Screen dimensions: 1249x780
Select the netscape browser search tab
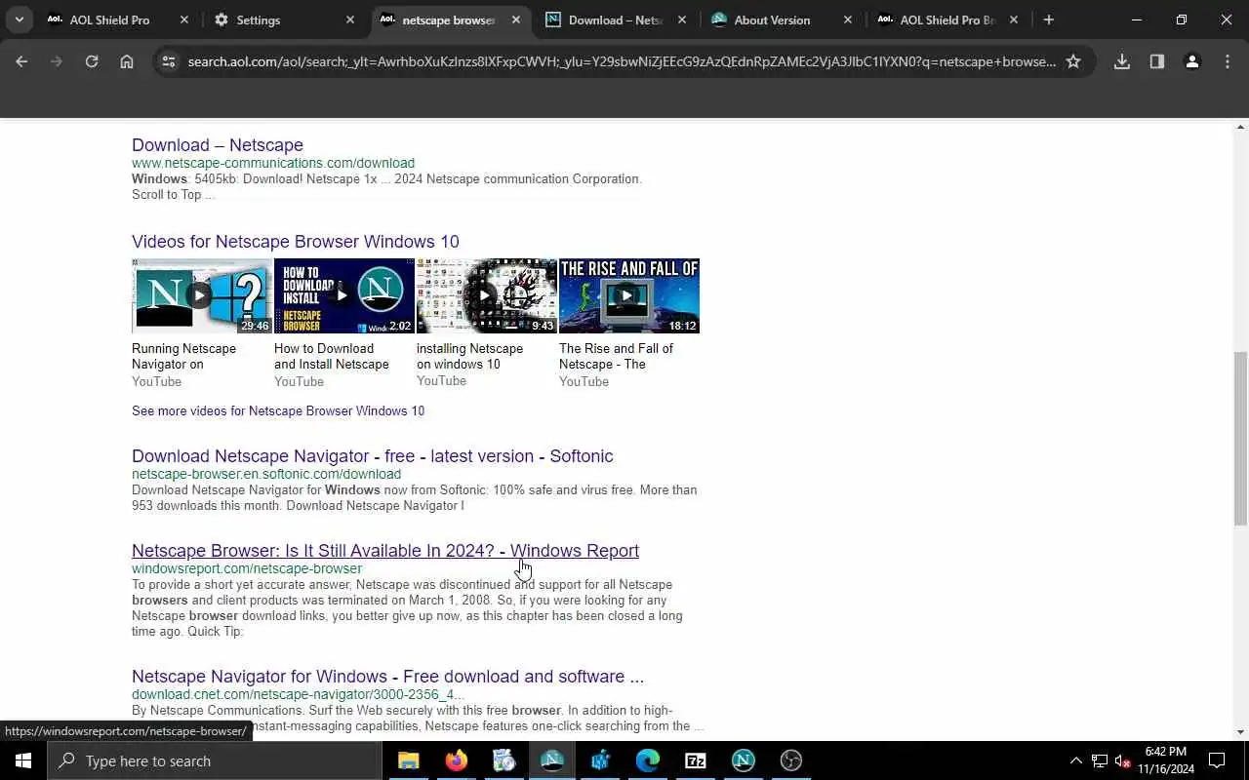tap(449, 19)
